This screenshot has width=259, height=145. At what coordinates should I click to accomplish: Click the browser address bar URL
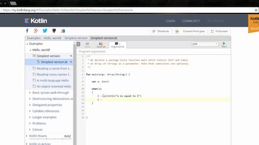click(68, 10)
